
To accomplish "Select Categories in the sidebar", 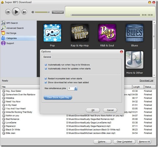I will 19,38.
